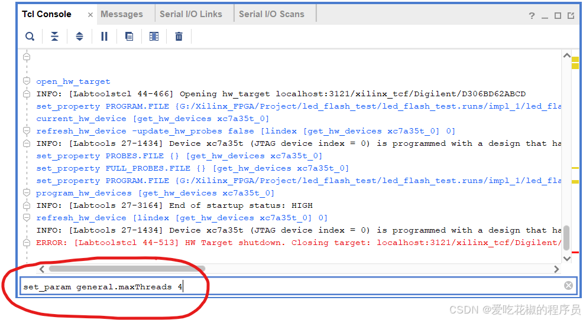Toggle column selection mode icon
The height and width of the screenshot is (320, 583).
click(154, 37)
